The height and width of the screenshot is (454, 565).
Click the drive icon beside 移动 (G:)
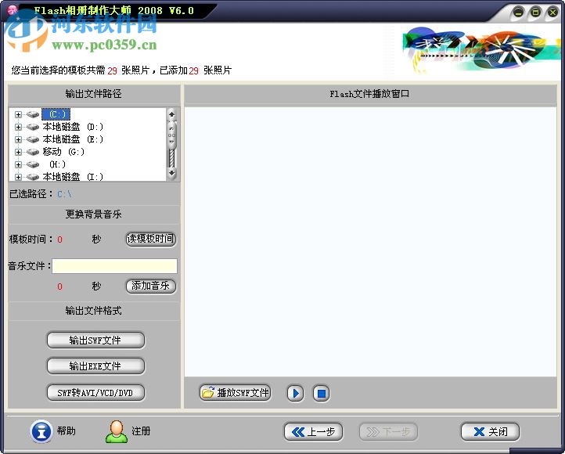pyautogui.click(x=32, y=152)
